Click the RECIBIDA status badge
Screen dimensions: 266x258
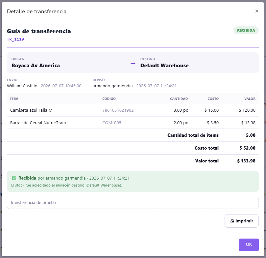246,30
